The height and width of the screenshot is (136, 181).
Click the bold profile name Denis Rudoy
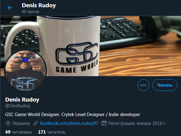coord(22,100)
